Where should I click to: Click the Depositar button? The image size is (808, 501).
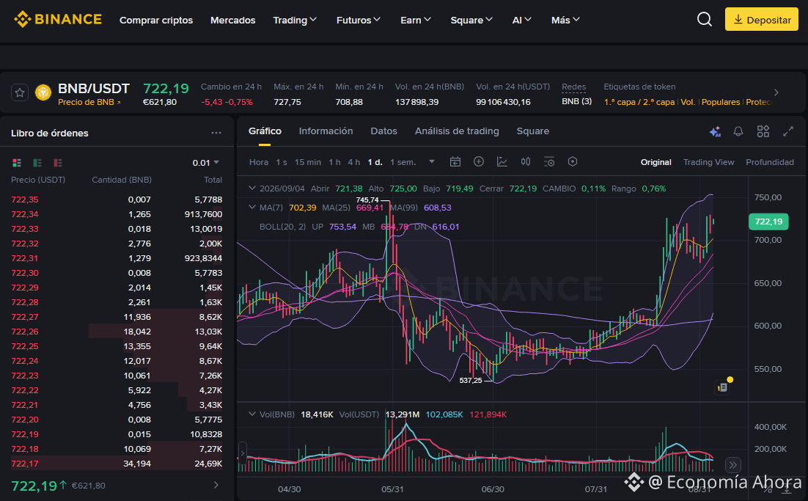762,20
